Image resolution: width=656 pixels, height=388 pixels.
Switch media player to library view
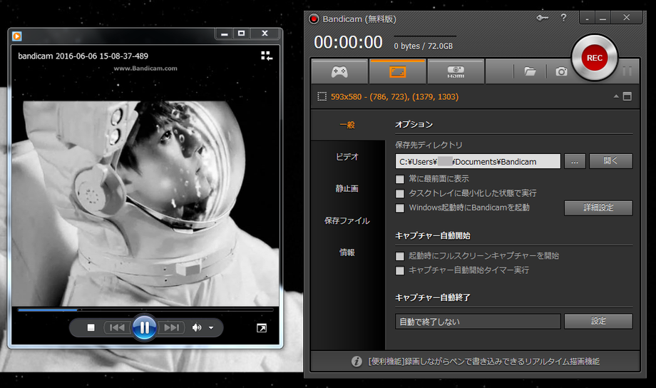pos(267,56)
